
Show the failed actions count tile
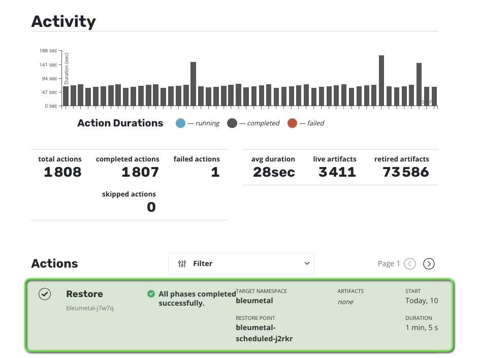tap(197, 167)
